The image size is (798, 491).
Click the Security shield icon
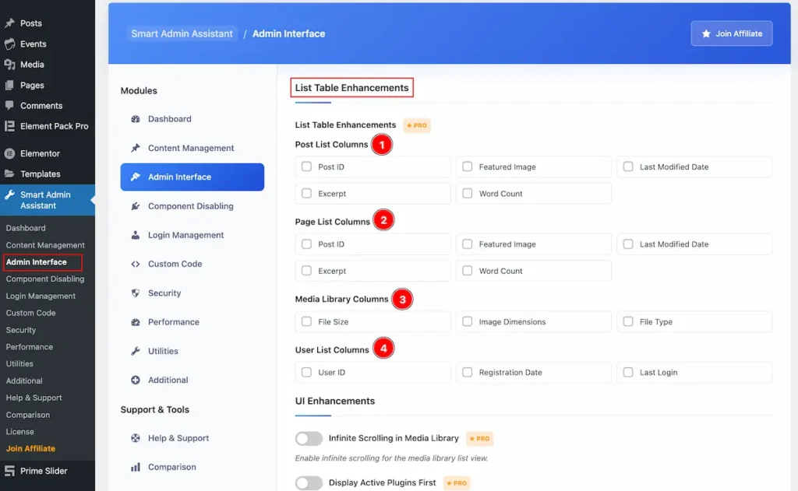pyautogui.click(x=136, y=293)
